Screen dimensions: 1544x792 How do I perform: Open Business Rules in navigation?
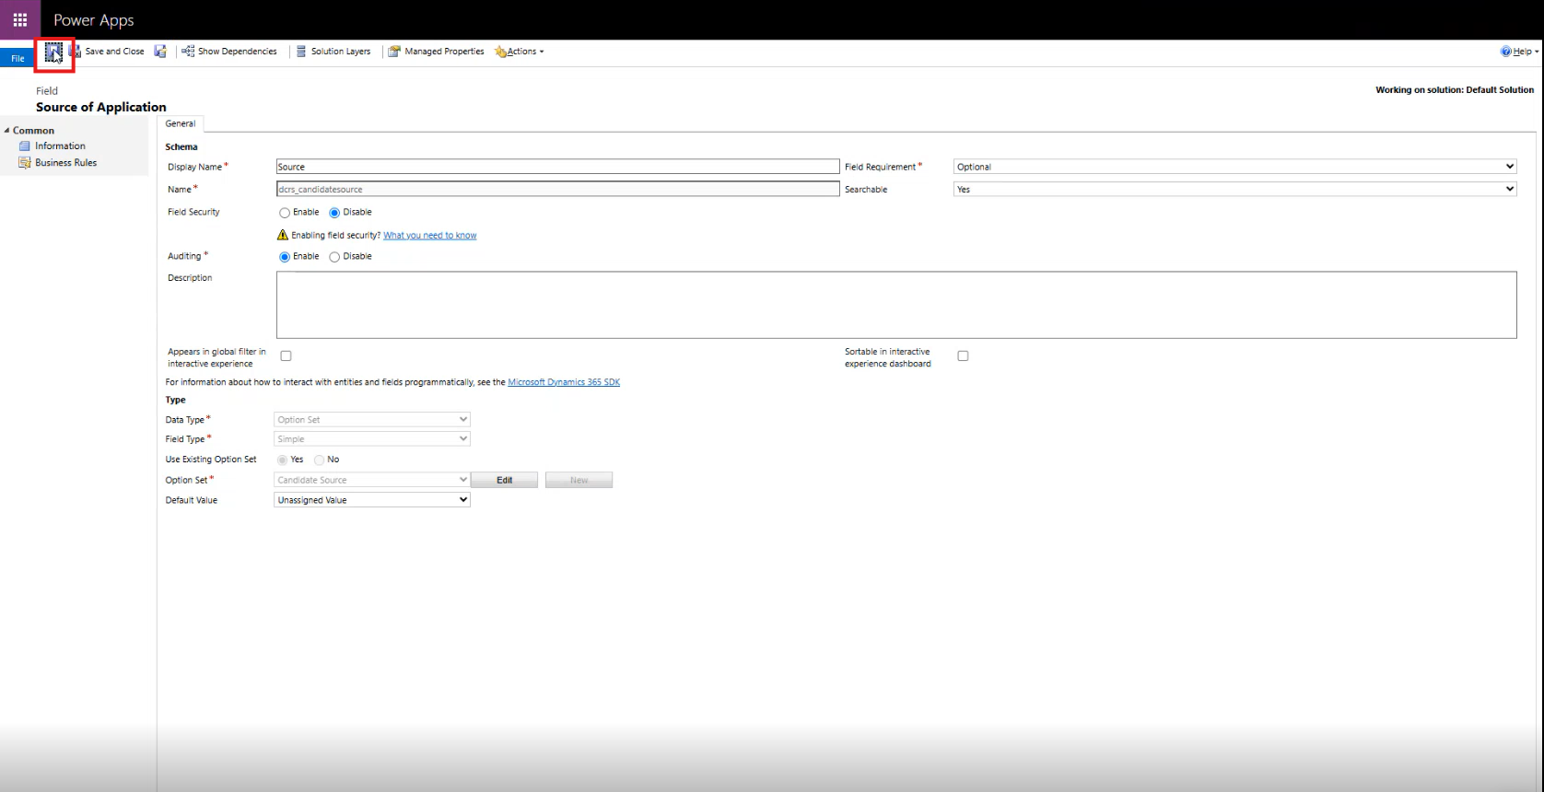point(65,163)
